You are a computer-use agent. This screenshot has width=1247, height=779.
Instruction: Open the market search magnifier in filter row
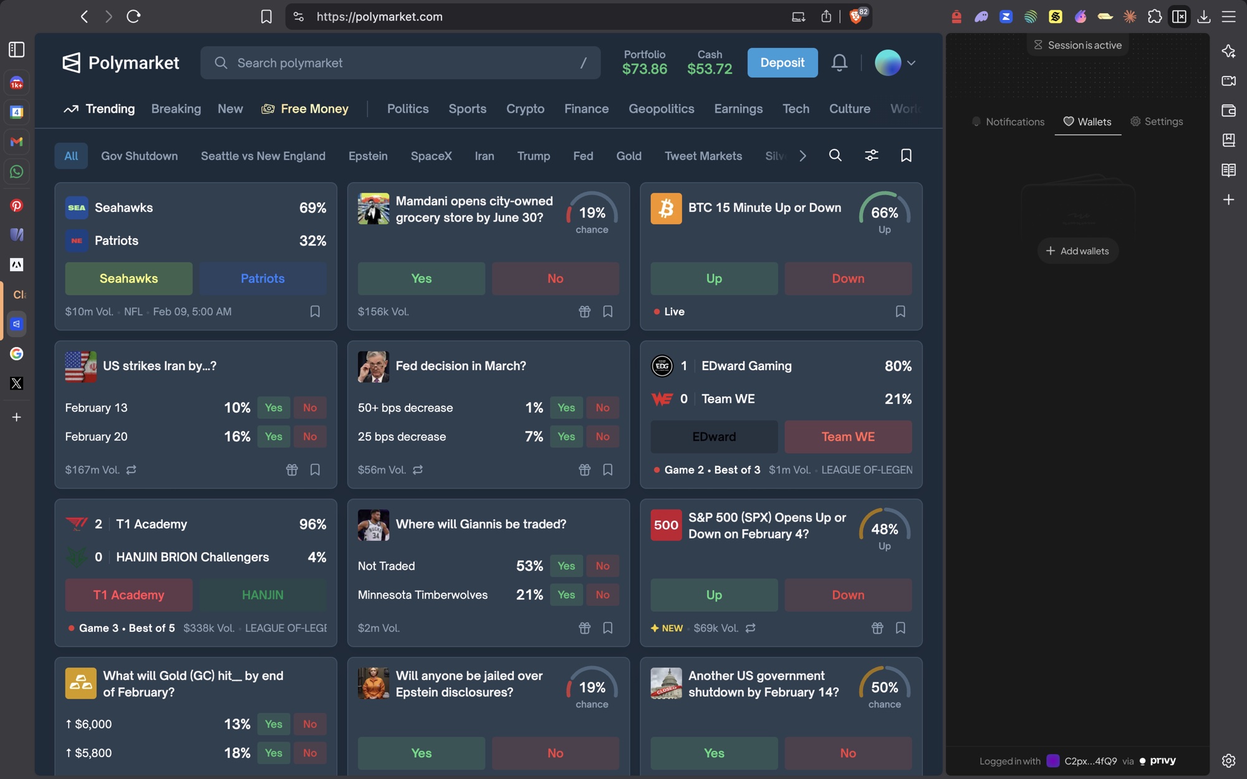point(835,155)
